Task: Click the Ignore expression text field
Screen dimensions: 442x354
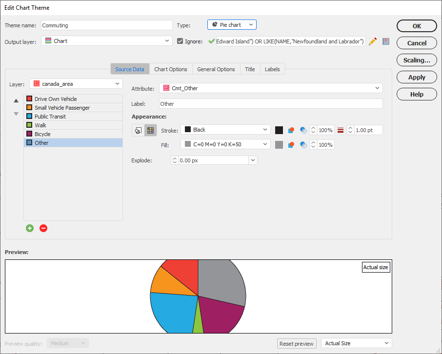Action: tap(291, 41)
